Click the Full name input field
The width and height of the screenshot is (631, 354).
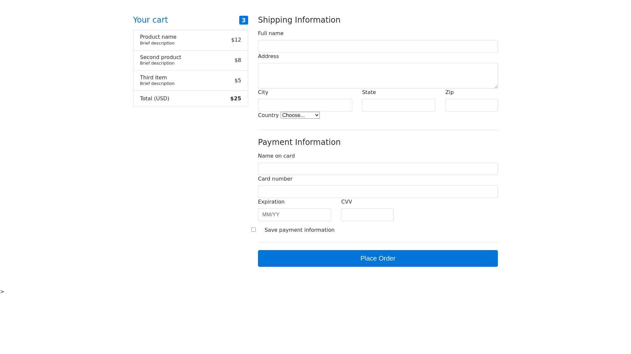click(x=378, y=46)
